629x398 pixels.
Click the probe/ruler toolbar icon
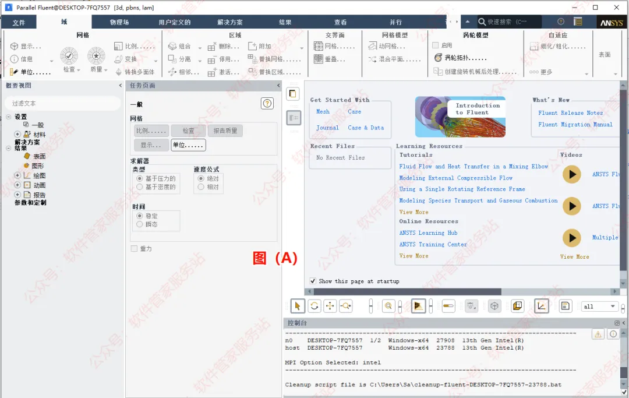pyautogui.click(x=448, y=306)
